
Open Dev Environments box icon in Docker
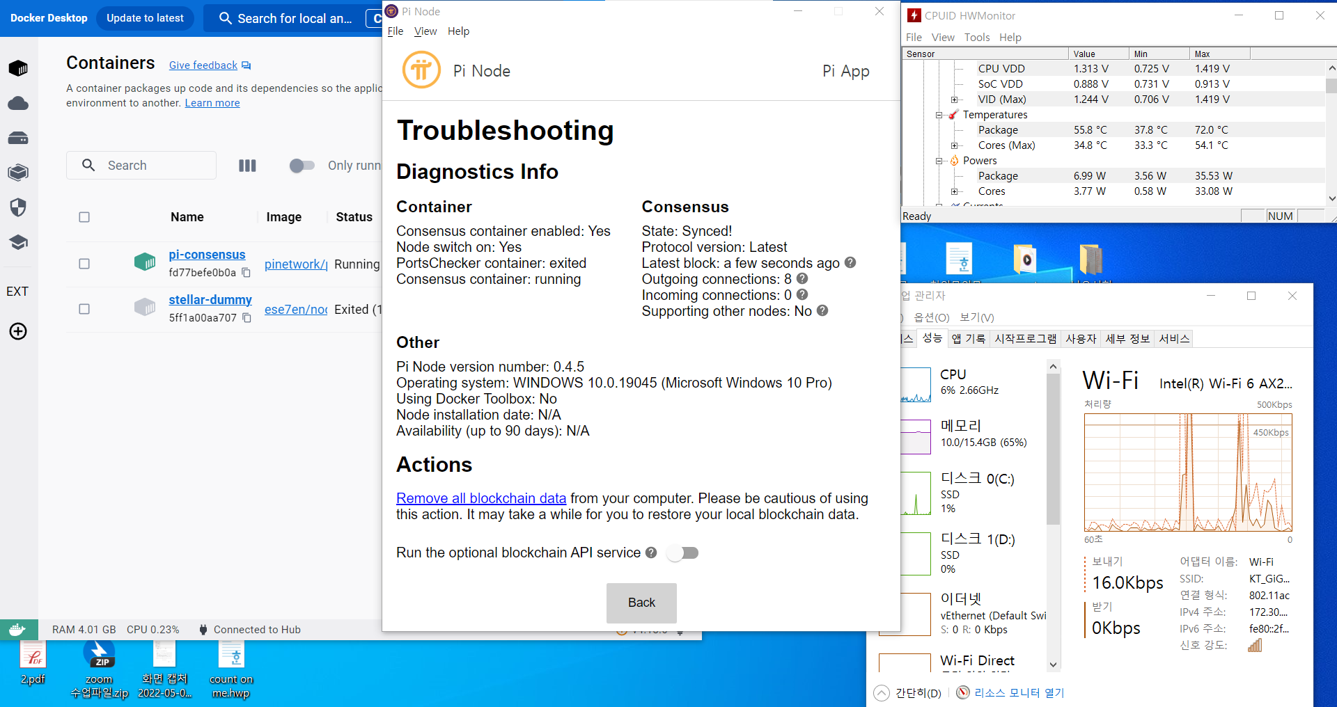18,173
